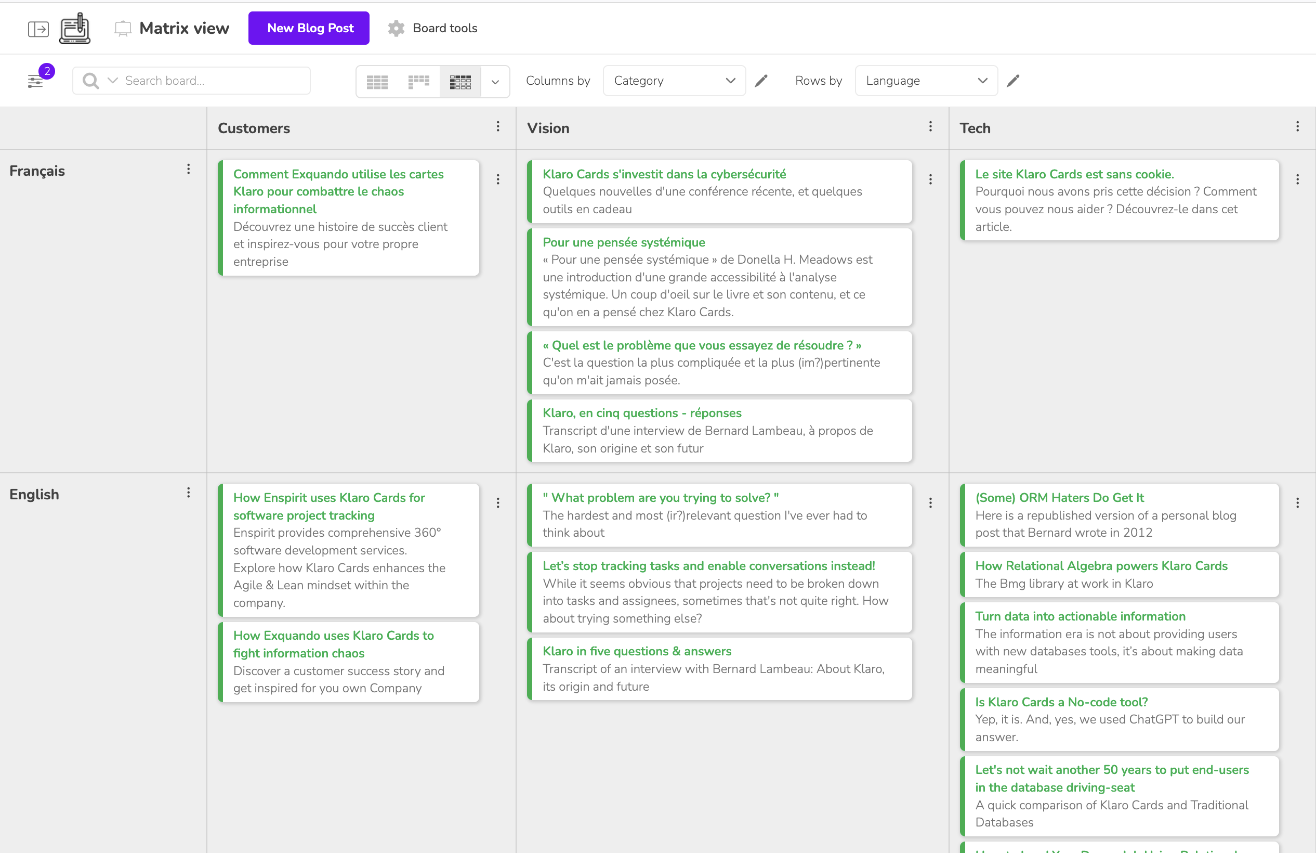Viewport: 1316px width, 853px height.
Task: Open card Klaro, en cinq questions - réponses
Action: (719, 430)
